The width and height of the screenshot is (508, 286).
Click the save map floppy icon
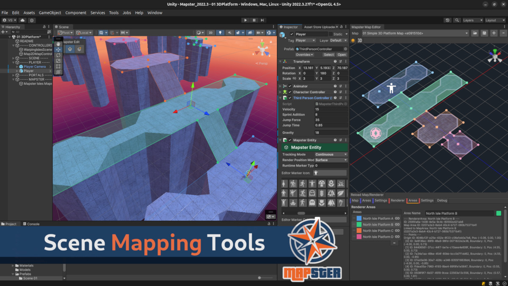[x=484, y=33]
